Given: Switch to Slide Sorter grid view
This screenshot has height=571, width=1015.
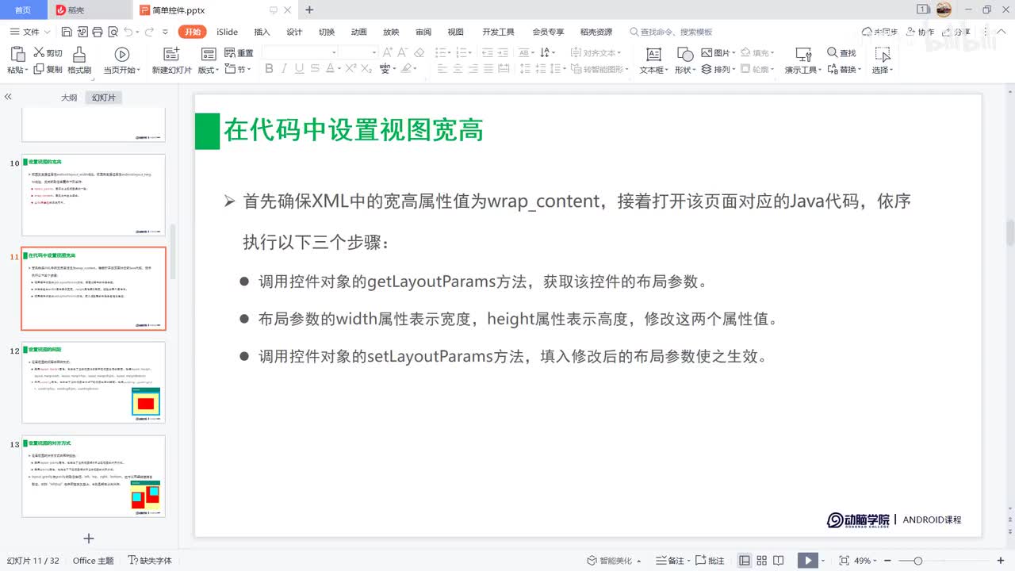Looking at the screenshot, I should [x=763, y=561].
